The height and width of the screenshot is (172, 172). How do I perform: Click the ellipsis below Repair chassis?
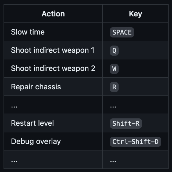(14, 106)
